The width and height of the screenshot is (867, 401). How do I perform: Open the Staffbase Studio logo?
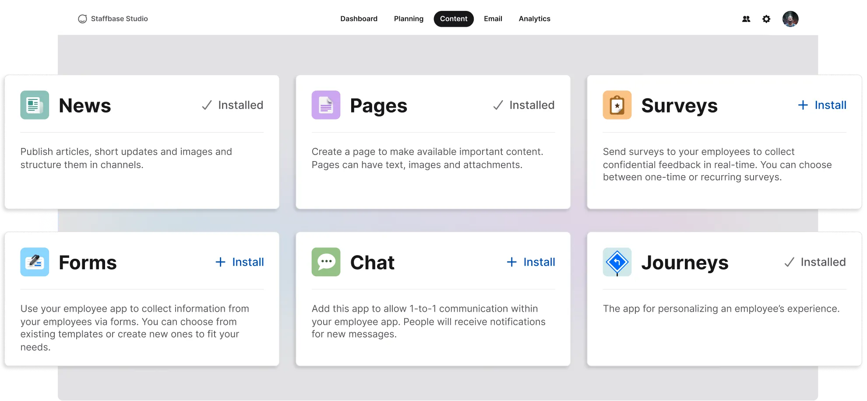coord(113,18)
